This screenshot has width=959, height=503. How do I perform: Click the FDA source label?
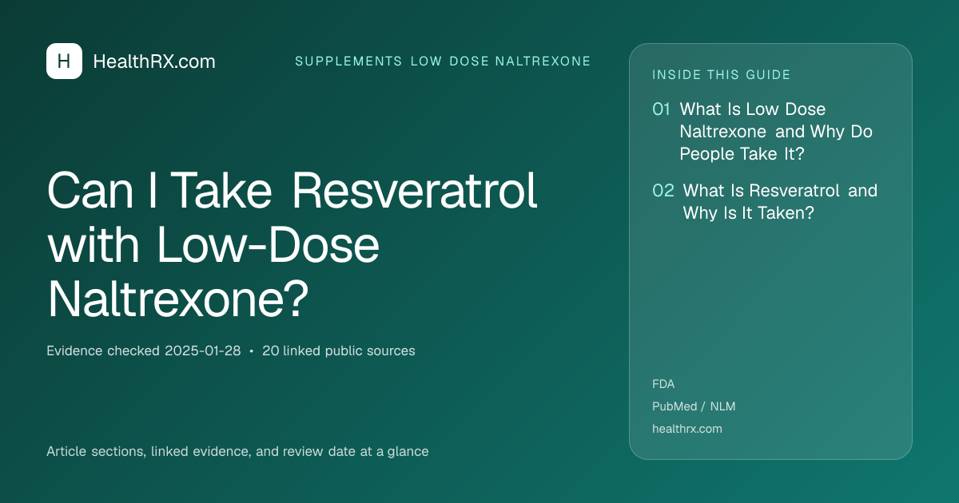(x=663, y=384)
